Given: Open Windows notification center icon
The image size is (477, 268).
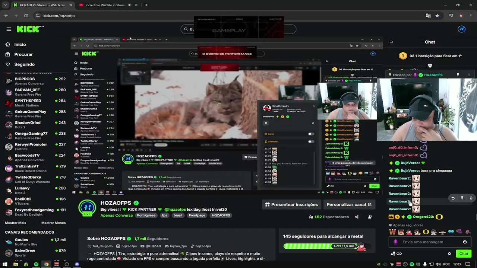Looking at the screenshot, I should (468, 264).
